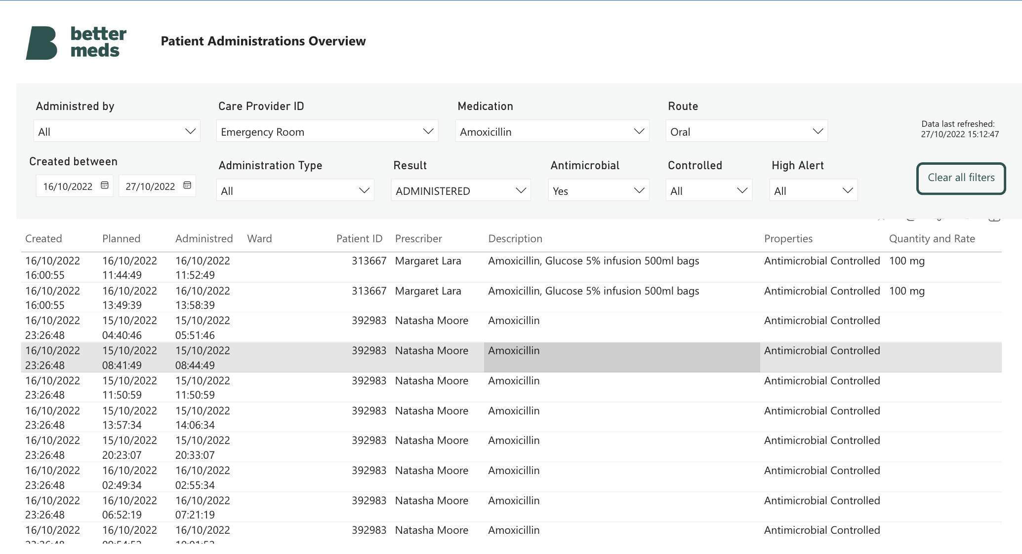Open Antimicrobial dropdown set to Yes
The height and width of the screenshot is (554, 1022).
click(599, 190)
